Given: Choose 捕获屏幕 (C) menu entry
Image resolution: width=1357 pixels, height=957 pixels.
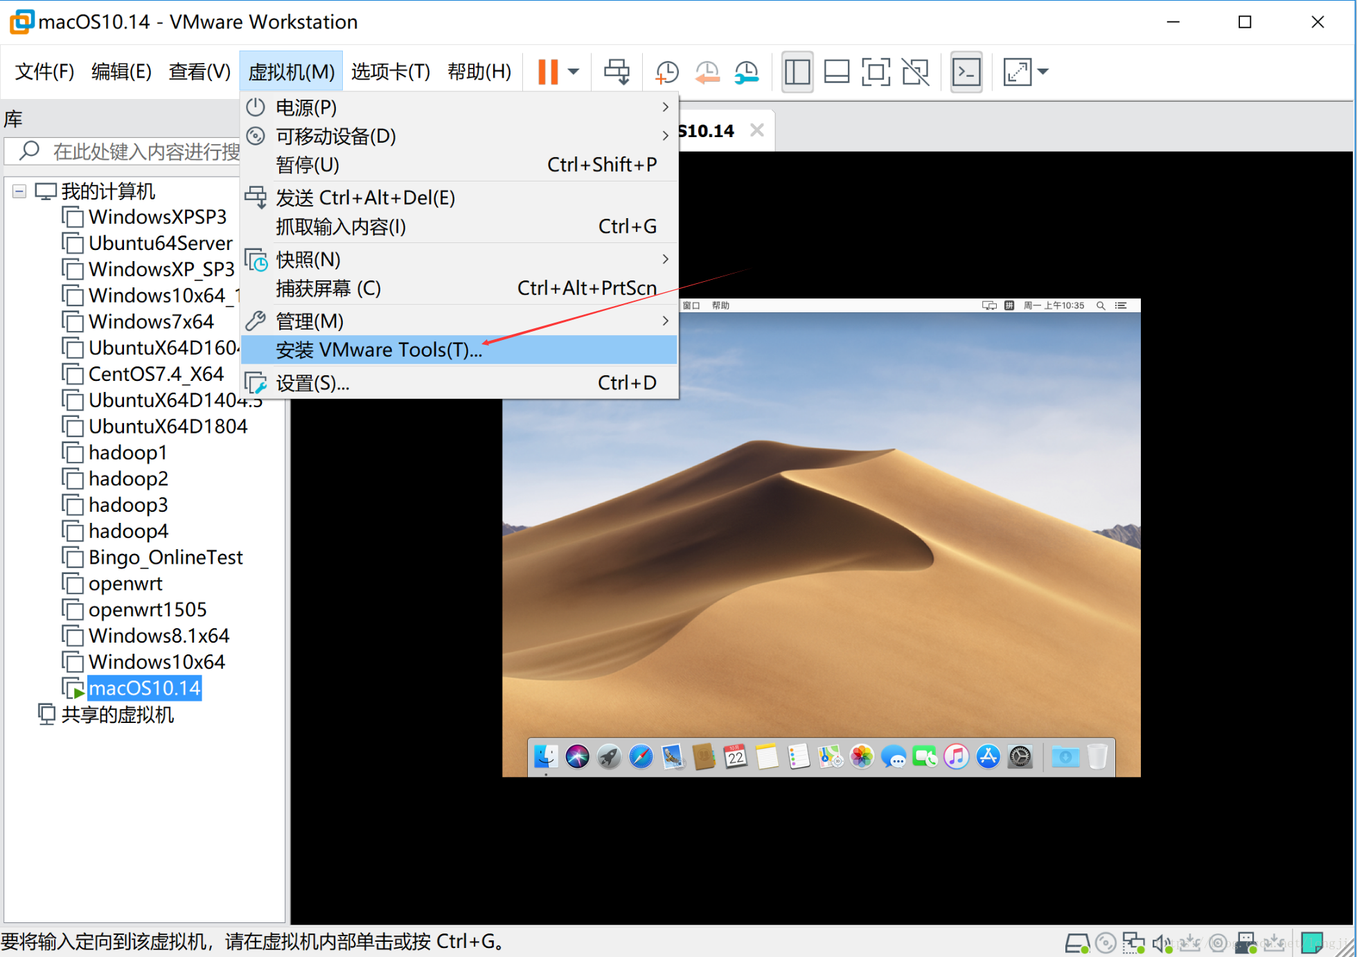Looking at the screenshot, I should pyautogui.click(x=459, y=288).
